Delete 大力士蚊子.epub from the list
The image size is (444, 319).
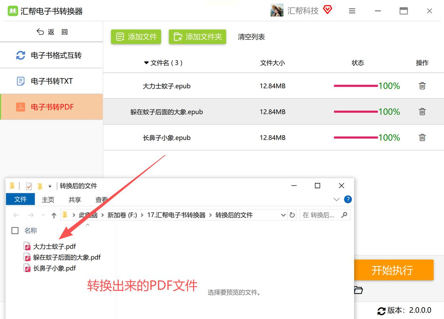pyautogui.click(x=422, y=86)
